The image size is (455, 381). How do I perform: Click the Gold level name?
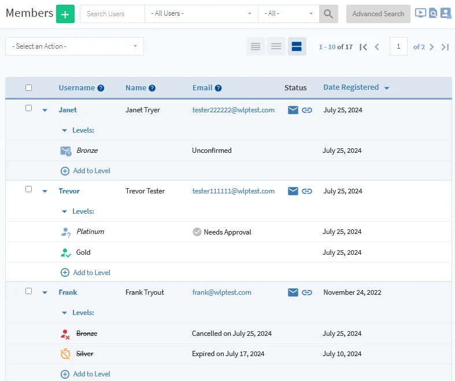(83, 252)
